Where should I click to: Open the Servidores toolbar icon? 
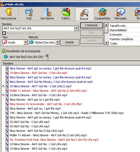click(x=47, y=12)
